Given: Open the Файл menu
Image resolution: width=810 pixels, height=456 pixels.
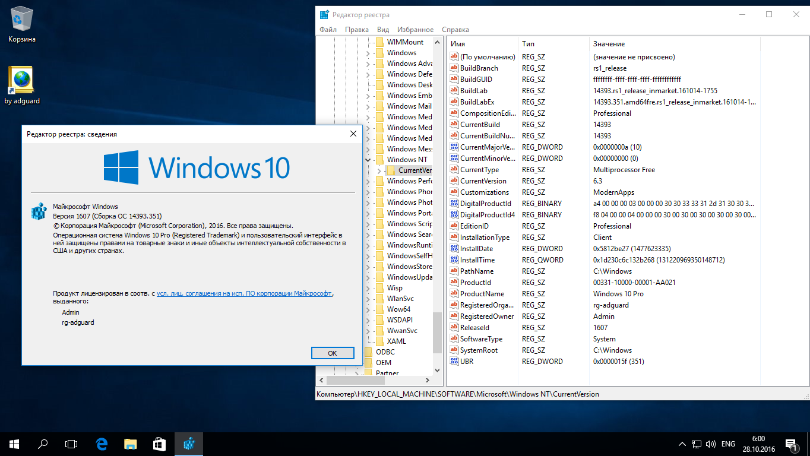Looking at the screenshot, I should [x=328, y=30].
